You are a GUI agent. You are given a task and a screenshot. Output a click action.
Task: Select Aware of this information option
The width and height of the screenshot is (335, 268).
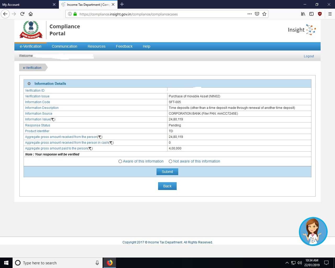120,161
